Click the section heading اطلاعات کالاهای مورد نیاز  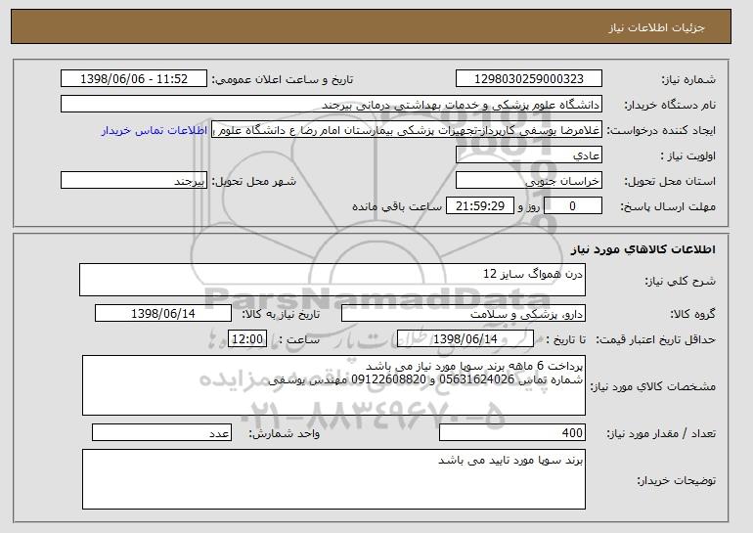click(x=643, y=249)
